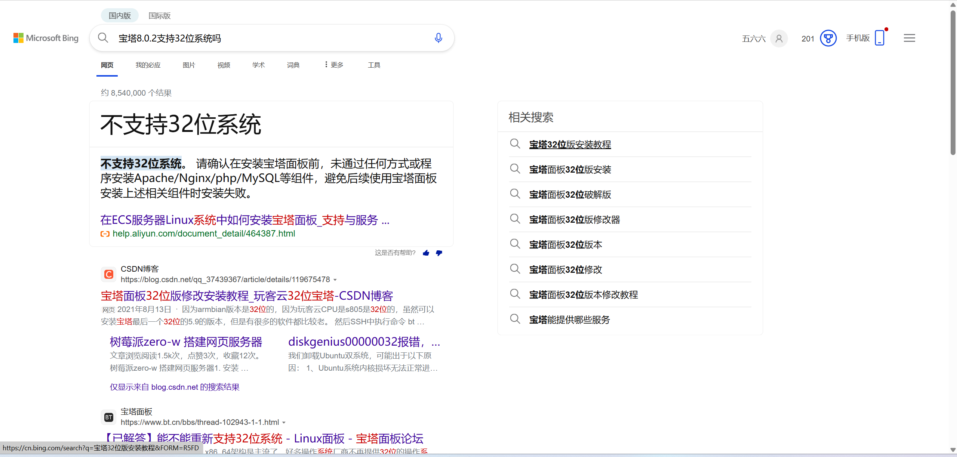
Task: Click the user account avatar icon
Action: [779, 38]
